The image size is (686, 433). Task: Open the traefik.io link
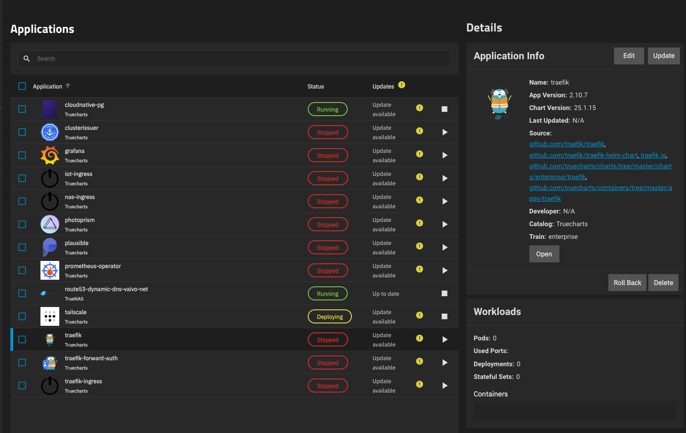(x=653, y=155)
